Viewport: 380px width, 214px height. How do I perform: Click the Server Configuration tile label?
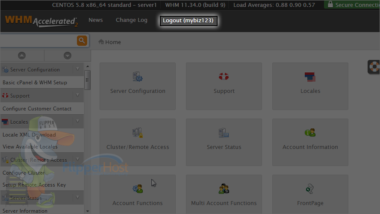(138, 91)
